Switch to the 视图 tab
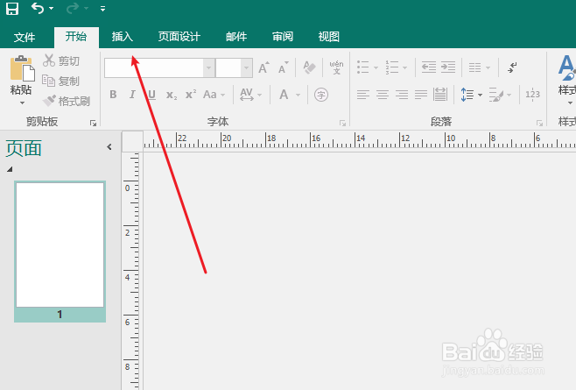 click(x=329, y=37)
